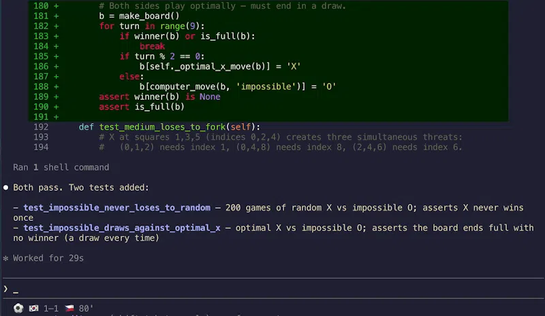The width and height of the screenshot is (545, 316).
Task: Click line number 190
Action: coord(41,107)
